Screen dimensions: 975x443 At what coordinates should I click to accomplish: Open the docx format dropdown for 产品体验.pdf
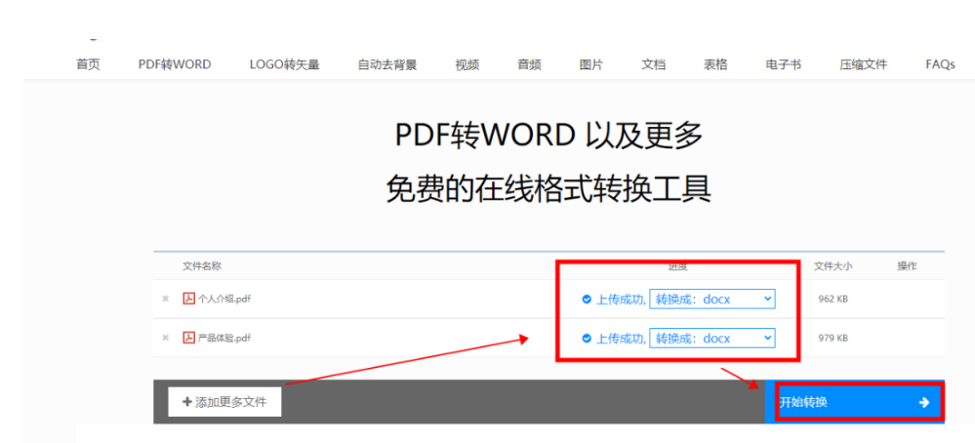[x=712, y=339]
